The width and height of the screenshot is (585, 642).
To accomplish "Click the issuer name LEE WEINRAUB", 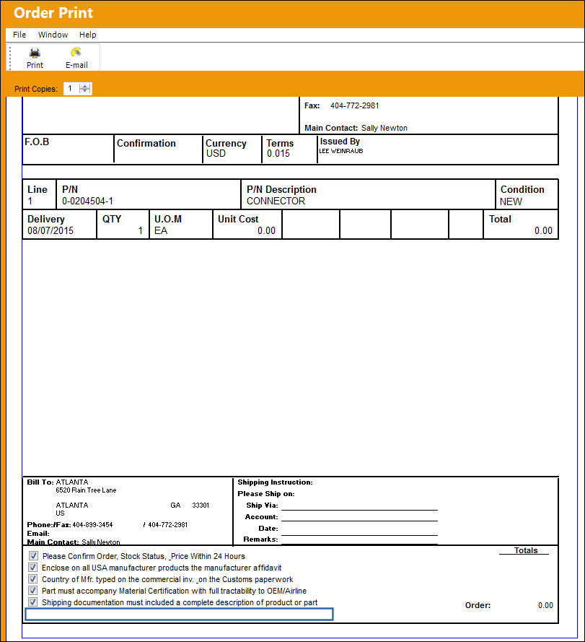I will (340, 151).
